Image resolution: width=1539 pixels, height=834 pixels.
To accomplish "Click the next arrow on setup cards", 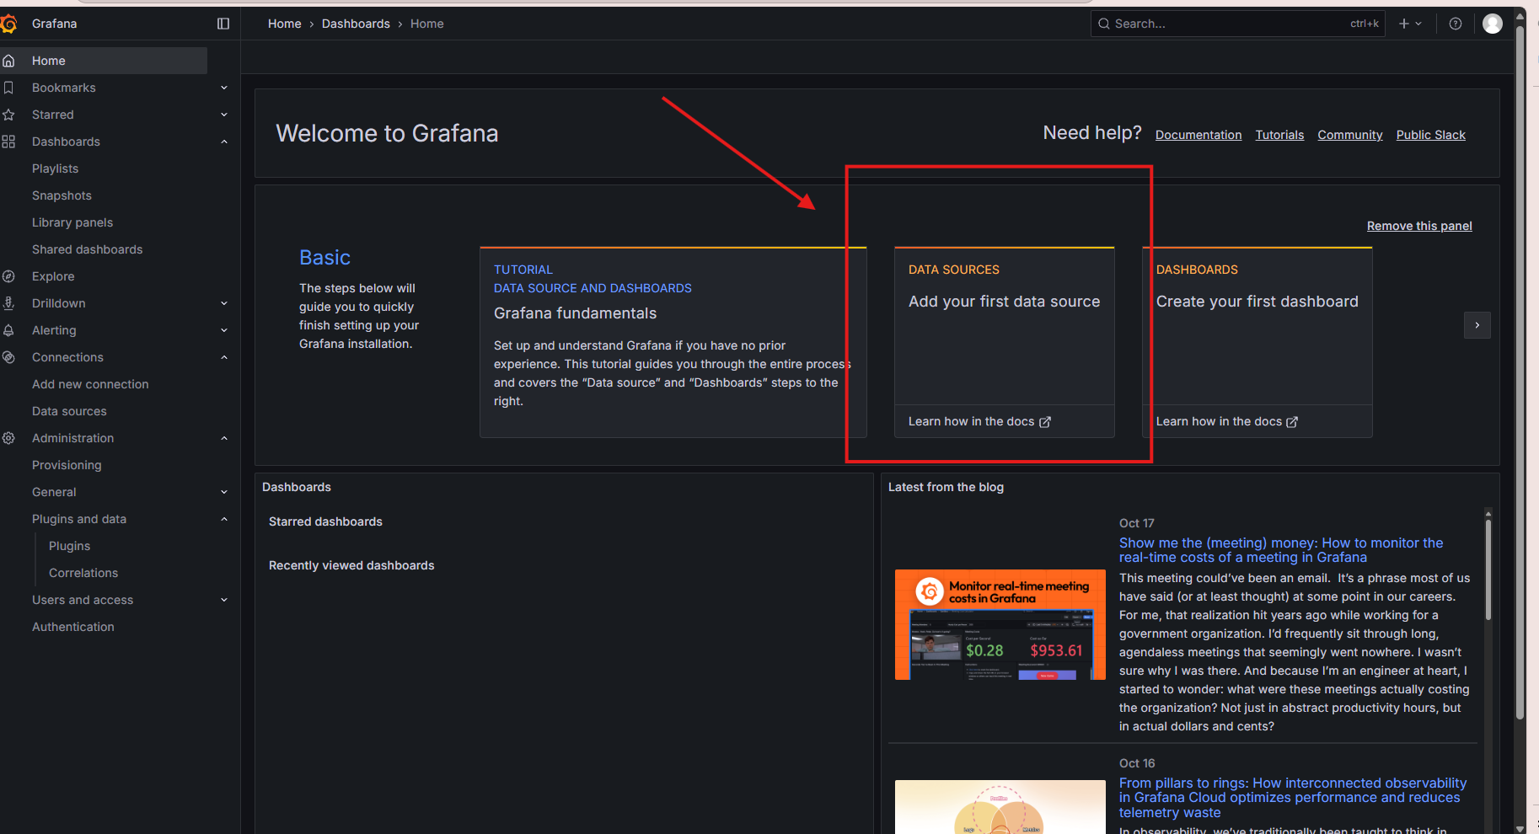I will [x=1477, y=325].
